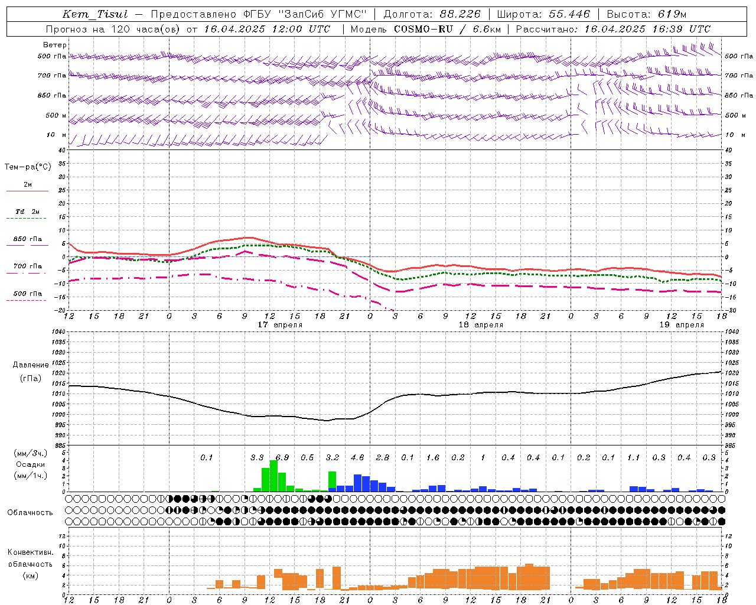
Task: Click the precipitation value "0.5"
Action: 307,457
